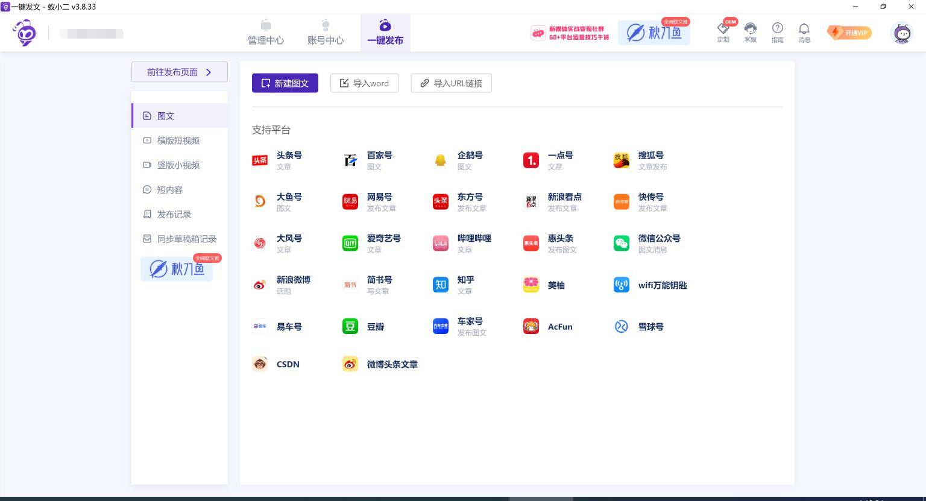Open the 定制 OEM icon
The image size is (926, 501).
point(723,32)
